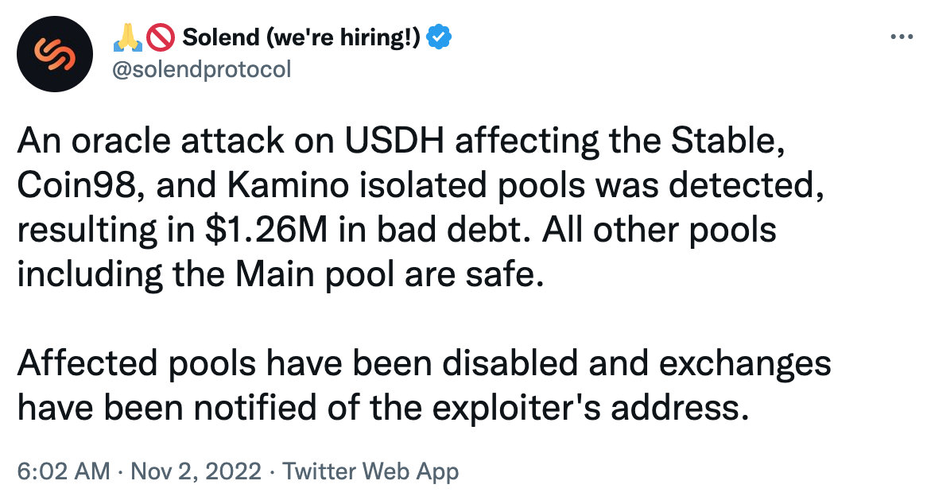Click the word Coin98 in the tweet
The width and height of the screenshot is (927, 504).
tap(82, 185)
